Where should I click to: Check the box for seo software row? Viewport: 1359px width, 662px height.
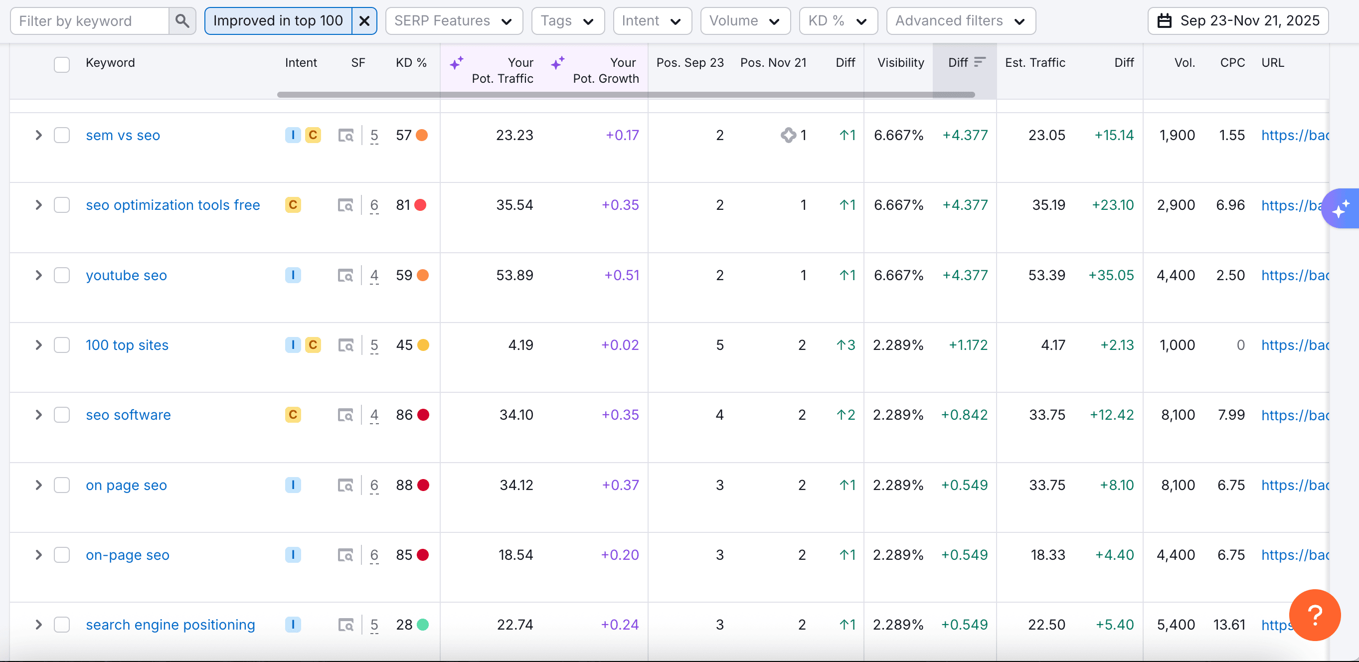click(62, 415)
